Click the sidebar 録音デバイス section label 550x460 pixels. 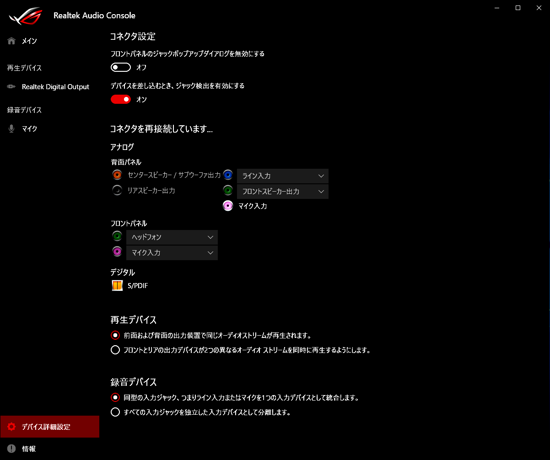coord(24,110)
